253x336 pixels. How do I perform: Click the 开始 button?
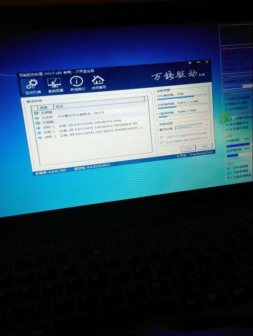tap(189, 148)
